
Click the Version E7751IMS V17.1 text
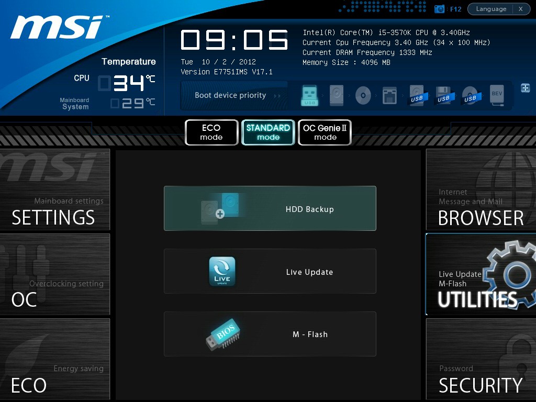(227, 72)
